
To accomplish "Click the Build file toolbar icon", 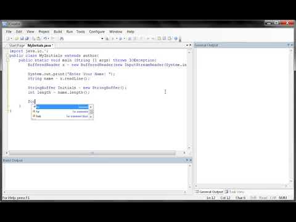I will [113, 38].
